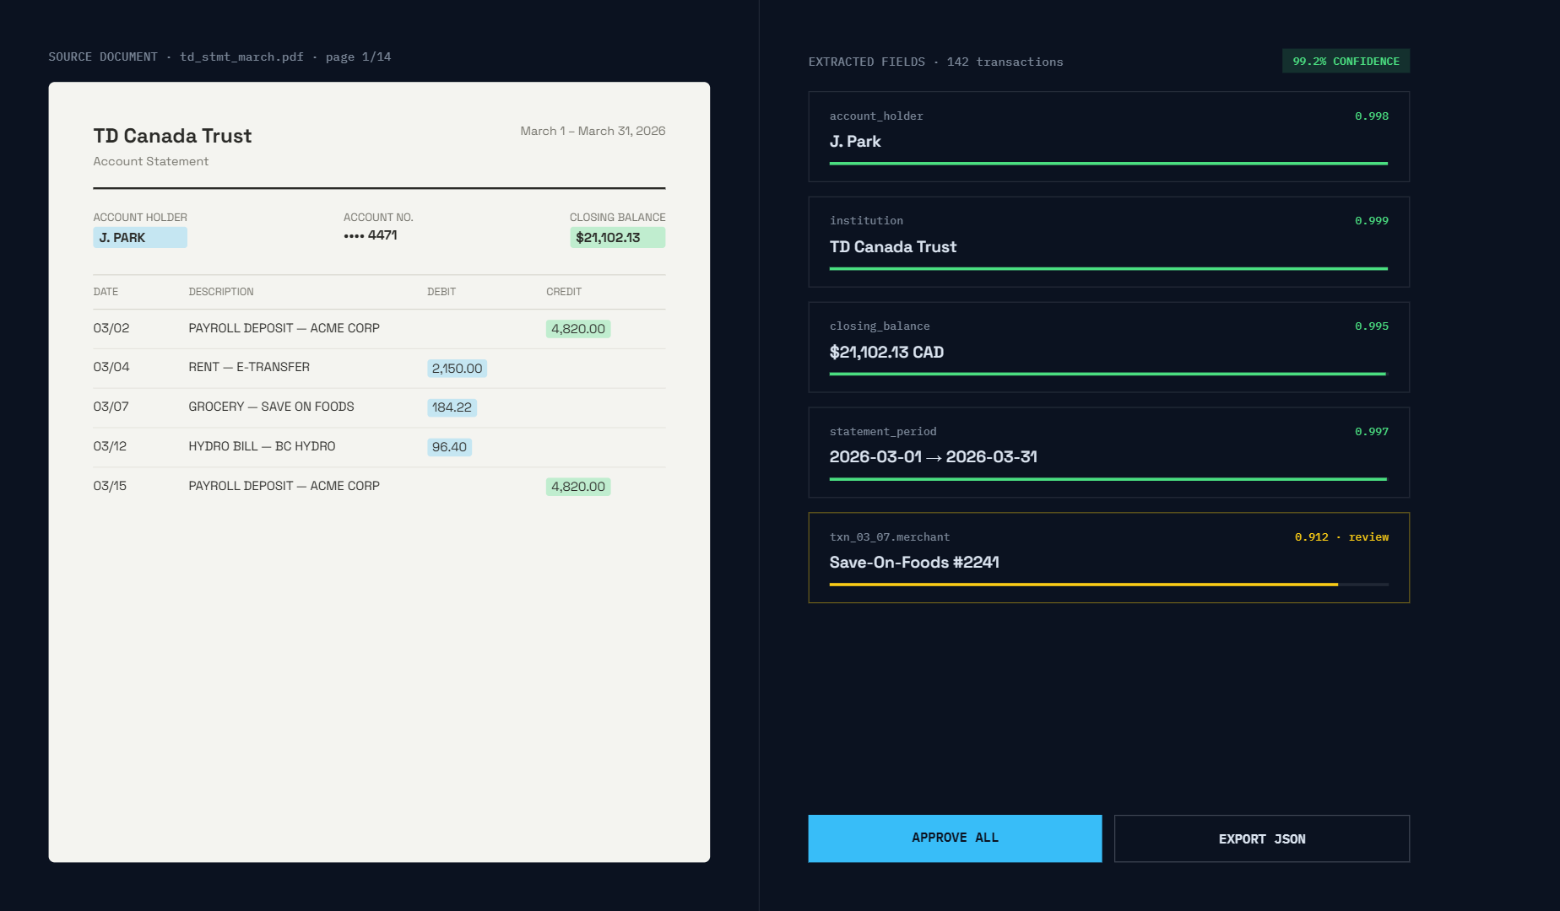The image size is (1560, 911).
Task: Click the 03/07 date cell
Action: (111, 407)
